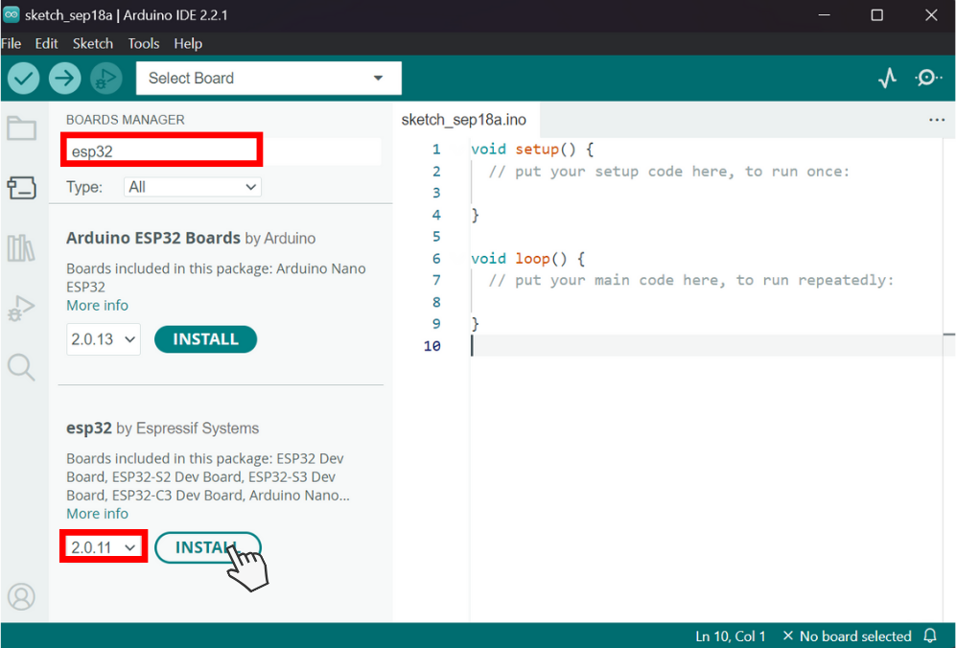Screen dimensions: 956x648
Task: Click the Upload arrow button
Action: (x=64, y=78)
